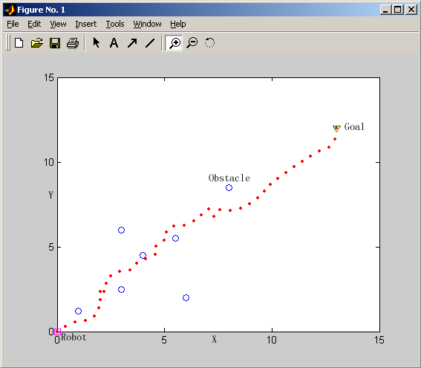Expand the View menu
421x368 pixels.
pos(58,25)
